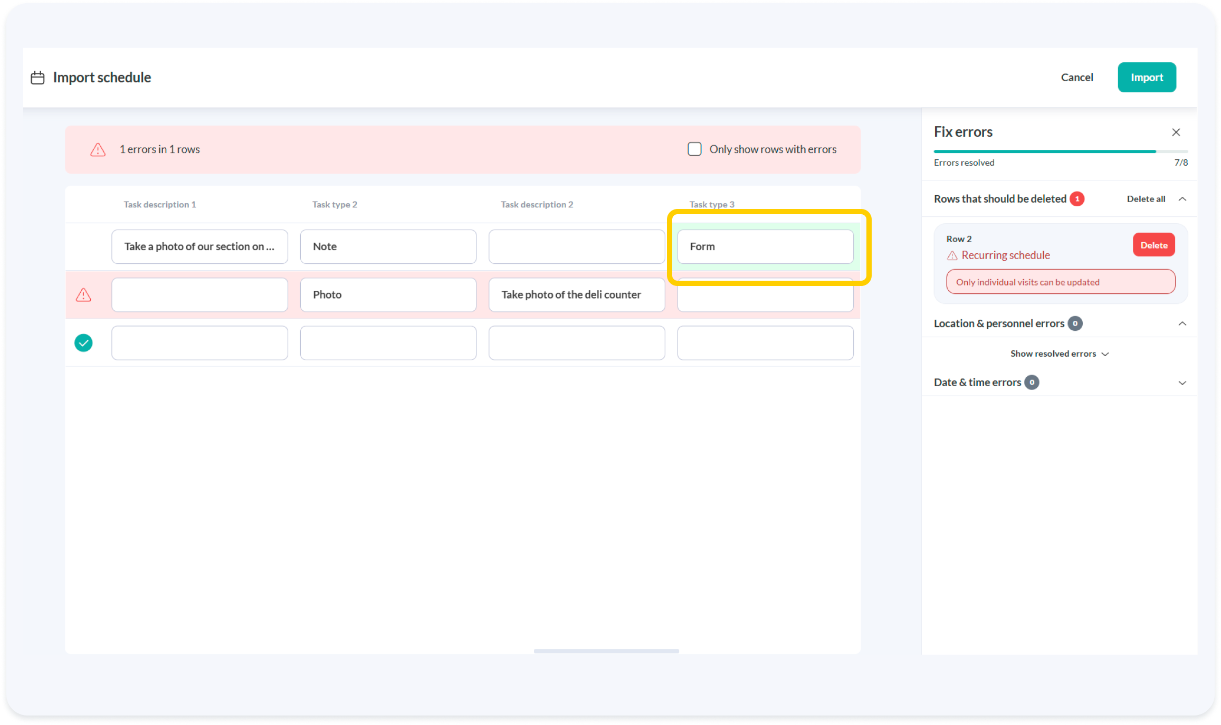Click 'Only individual visits can be updated' message
The image size is (1221, 725).
click(1060, 282)
